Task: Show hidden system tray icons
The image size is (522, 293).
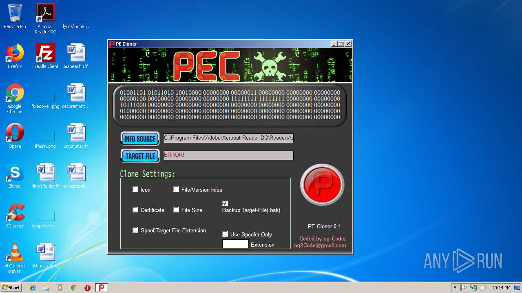Action: 455,288
